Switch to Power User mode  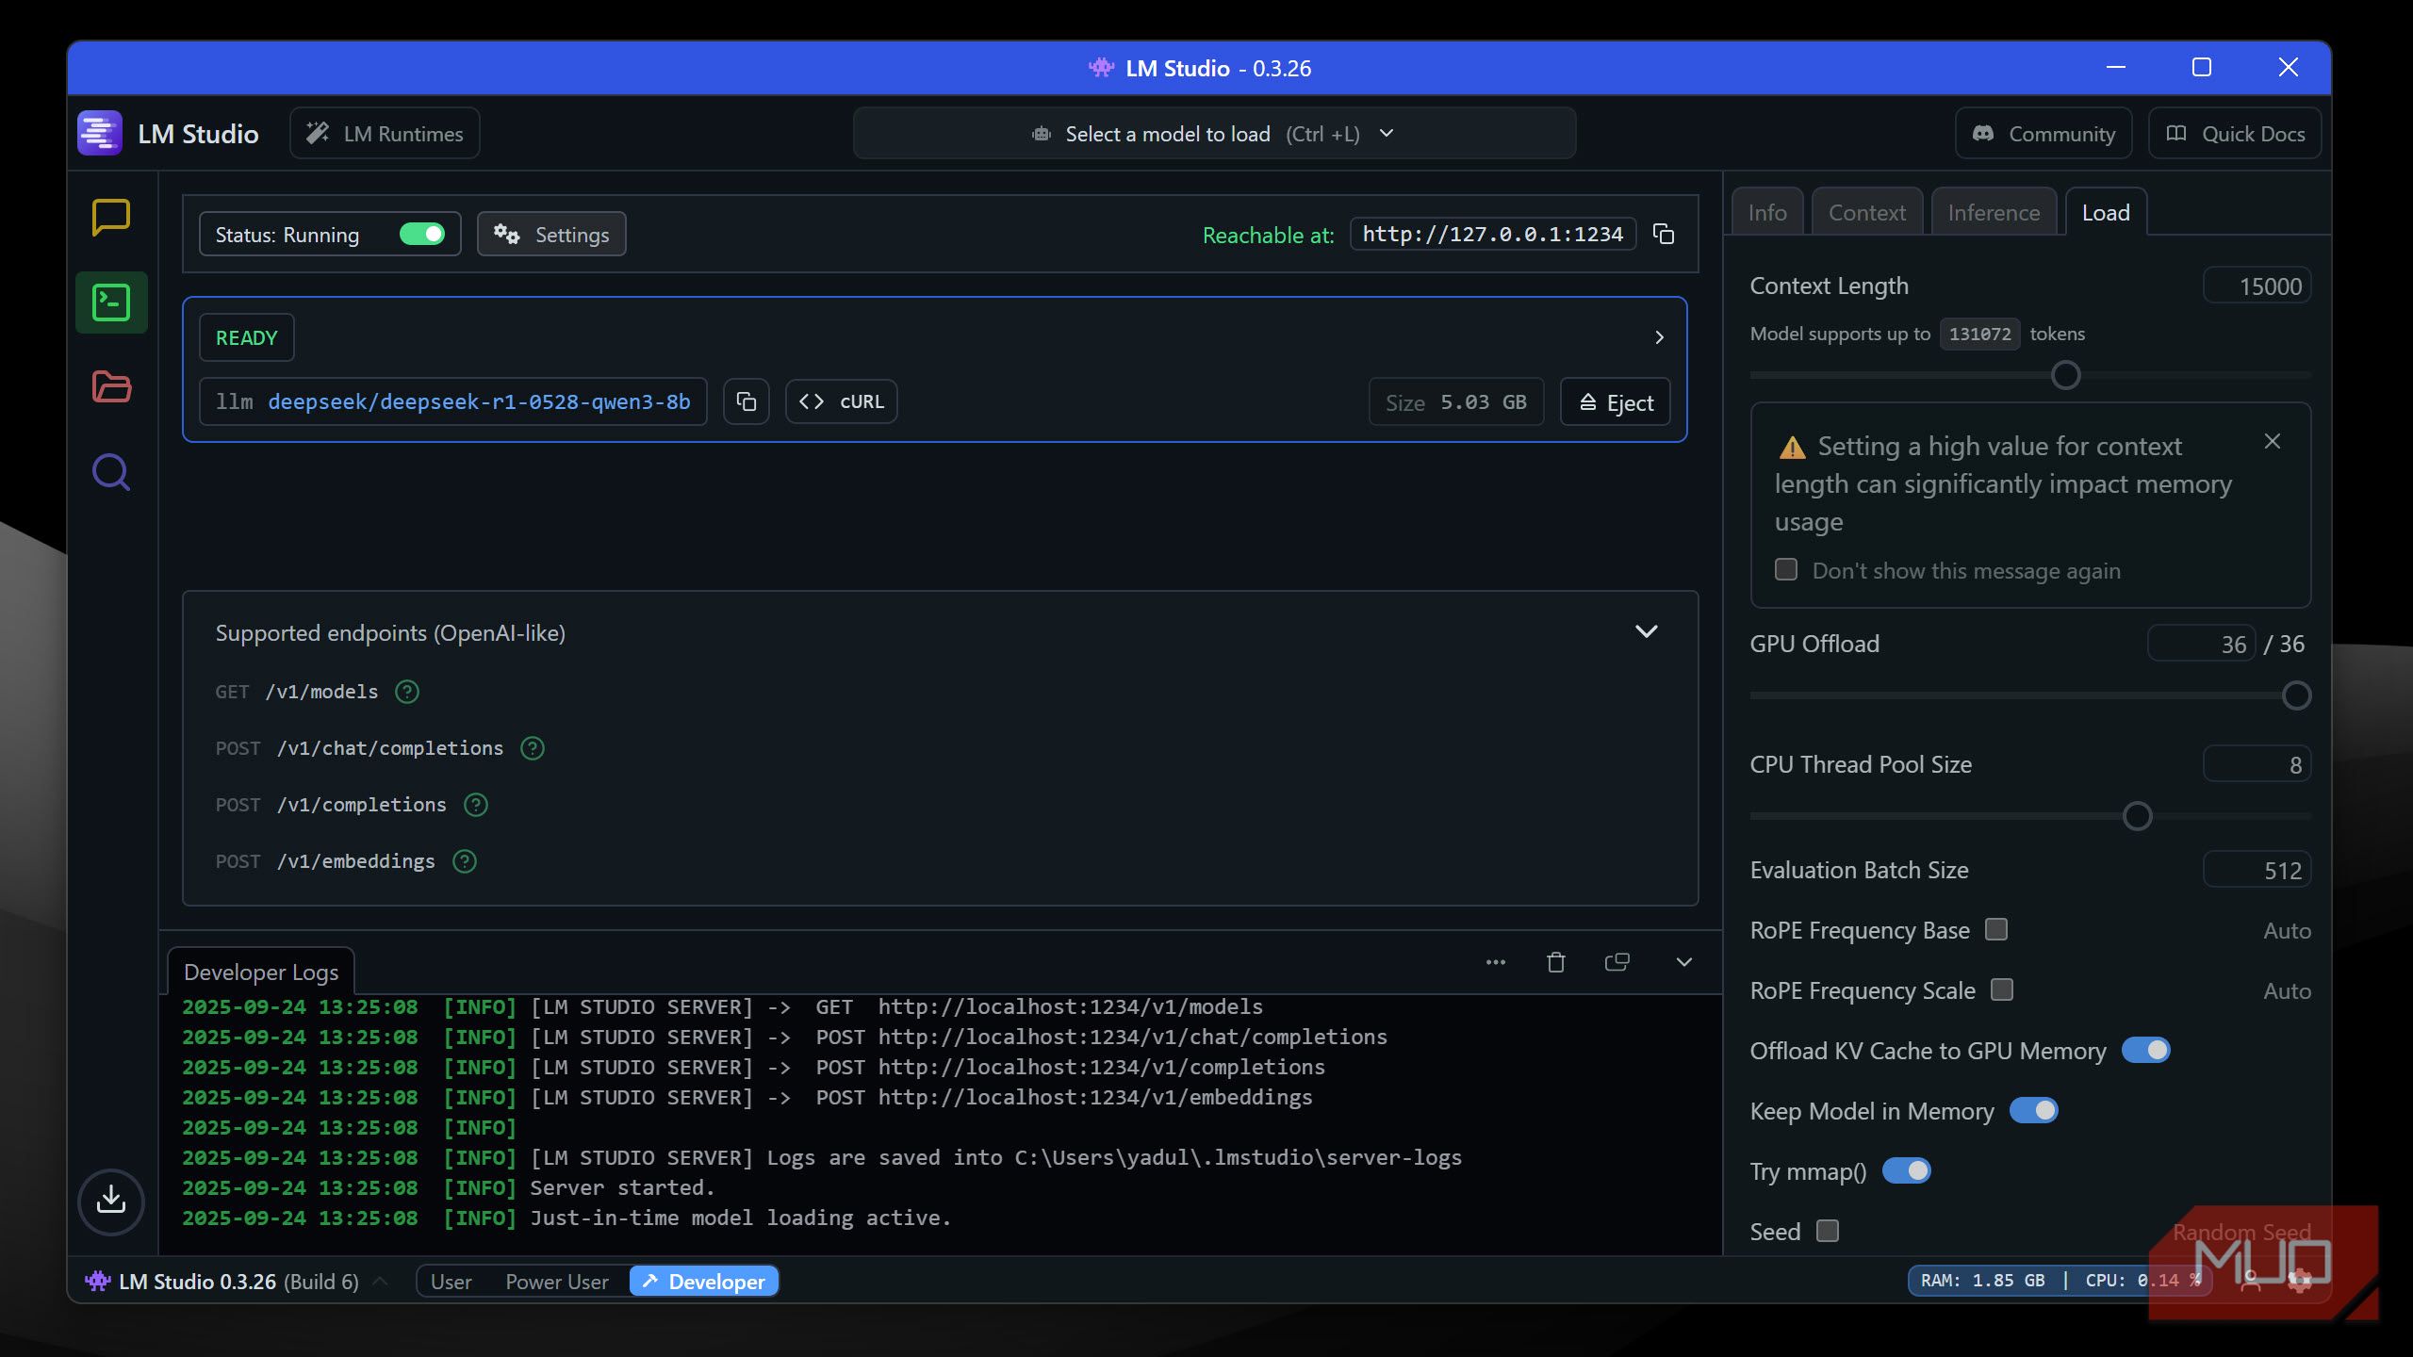[556, 1282]
